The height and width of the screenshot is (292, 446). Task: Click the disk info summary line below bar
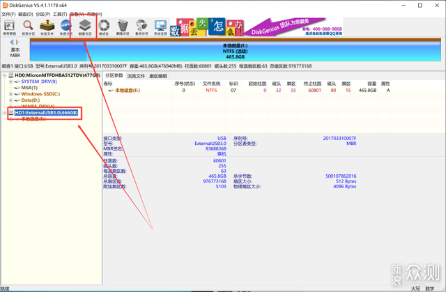(157, 66)
